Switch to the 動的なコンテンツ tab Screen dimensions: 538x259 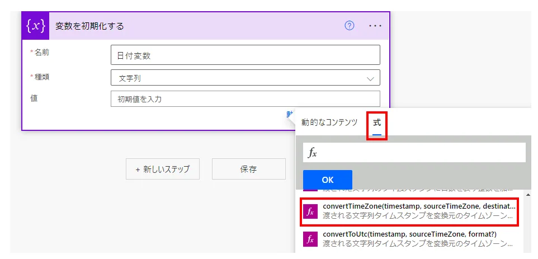[x=329, y=122]
